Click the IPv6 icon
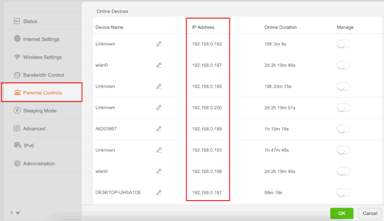The height and width of the screenshot is (221, 384). coord(18,146)
